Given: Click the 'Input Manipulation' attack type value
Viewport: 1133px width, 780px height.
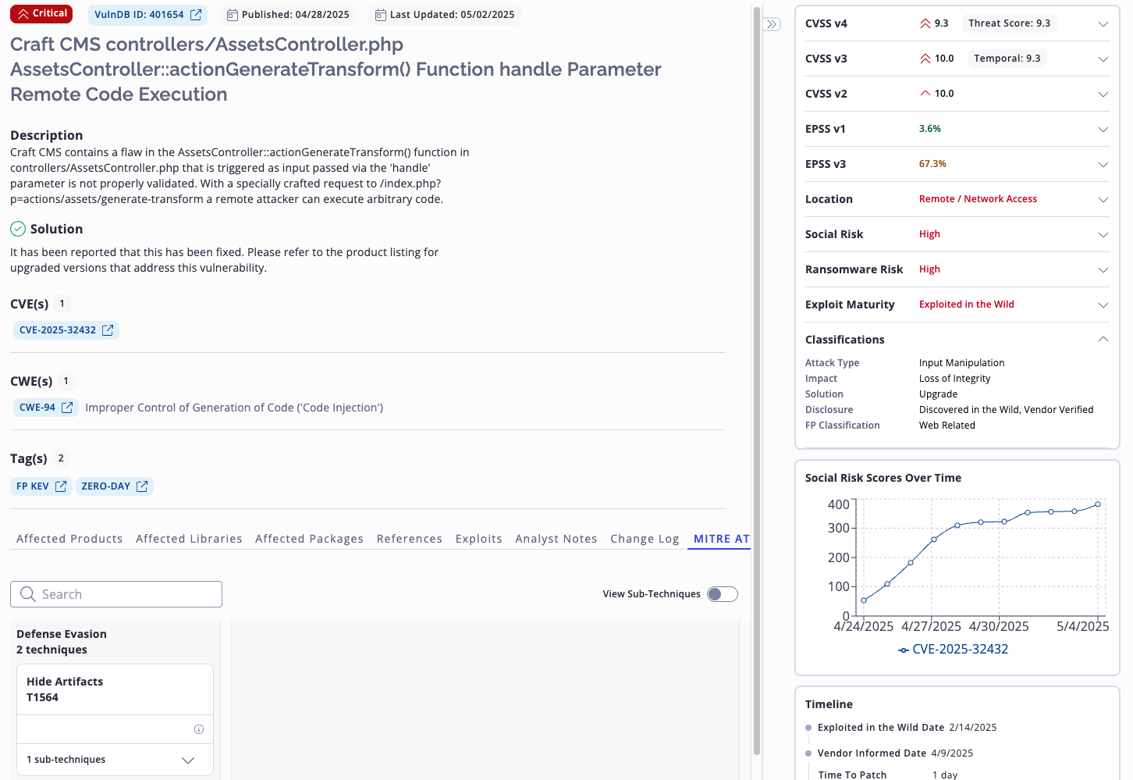Looking at the screenshot, I should pyautogui.click(x=962, y=363).
